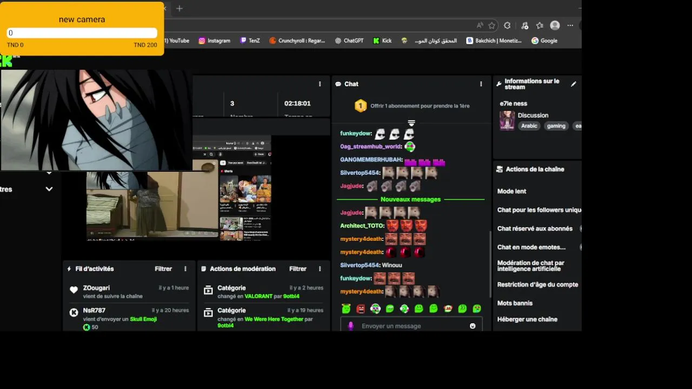Click the Envoyer un message input field
Image resolution: width=692 pixels, height=389 pixels.
pos(411,326)
